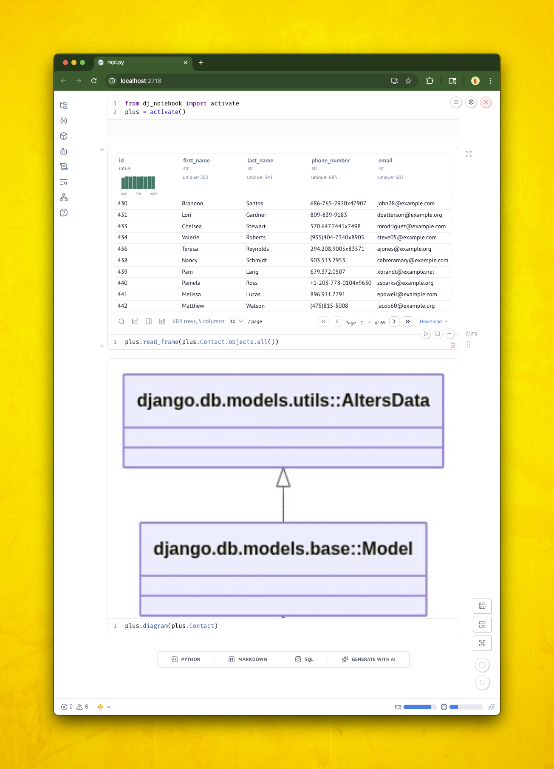Open the help question-mark chat icon
The height and width of the screenshot is (769, 554).
64,213
